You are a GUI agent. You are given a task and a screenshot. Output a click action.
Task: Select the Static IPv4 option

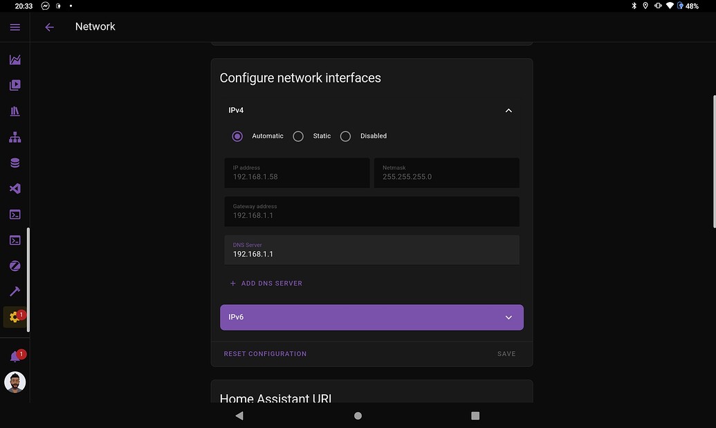[298, 136]
